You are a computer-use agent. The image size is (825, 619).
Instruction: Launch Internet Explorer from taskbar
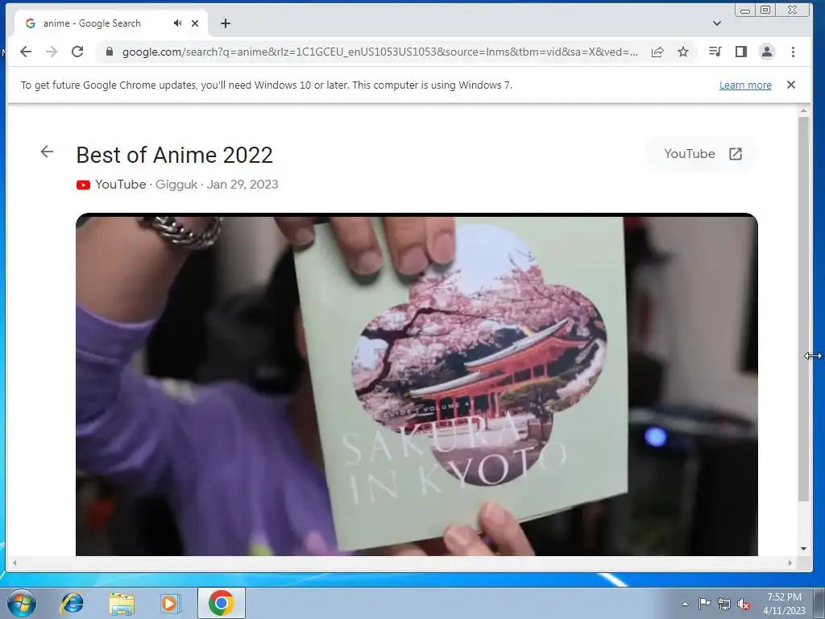point(72,603)
